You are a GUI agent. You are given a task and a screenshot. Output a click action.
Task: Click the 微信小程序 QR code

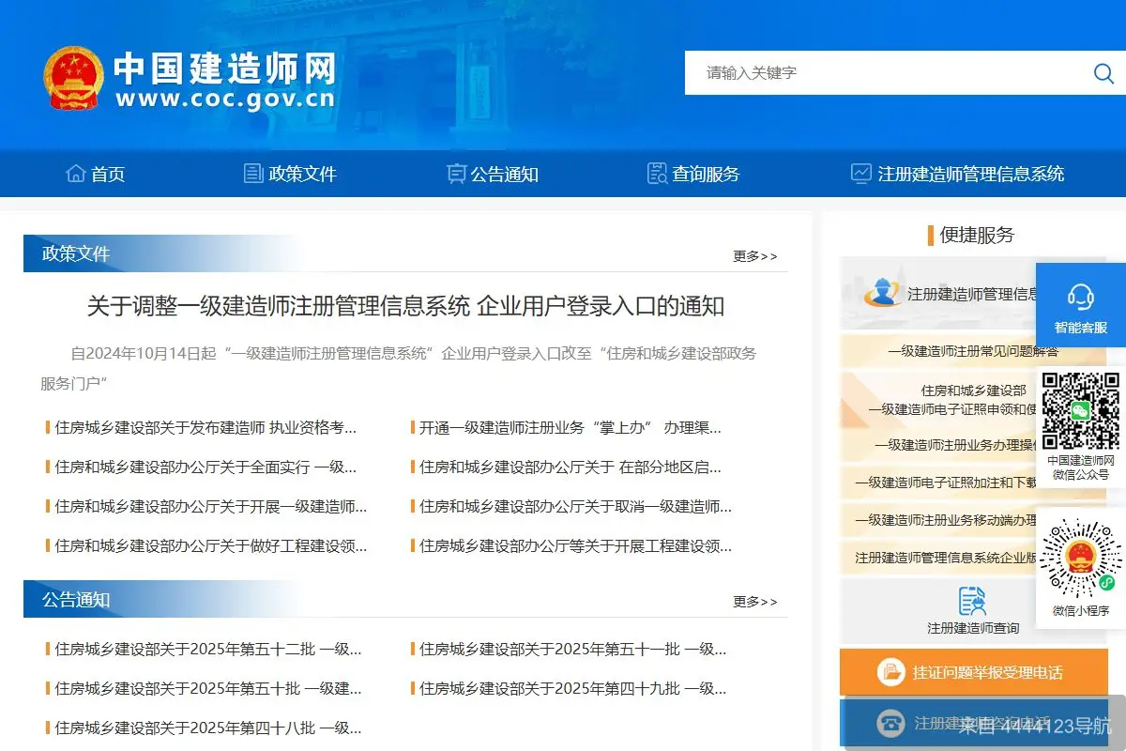[1081, 563]
